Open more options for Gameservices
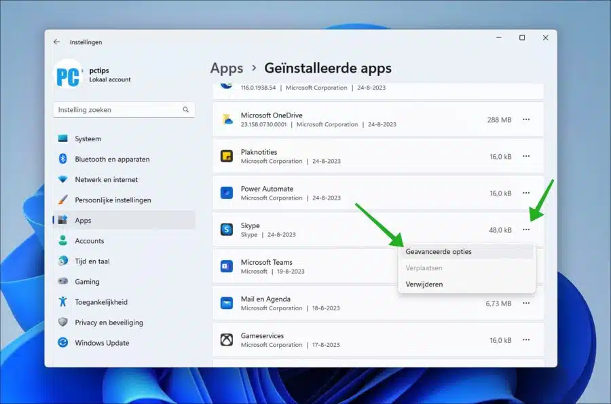The image size is (611, 404). (526, 339)
